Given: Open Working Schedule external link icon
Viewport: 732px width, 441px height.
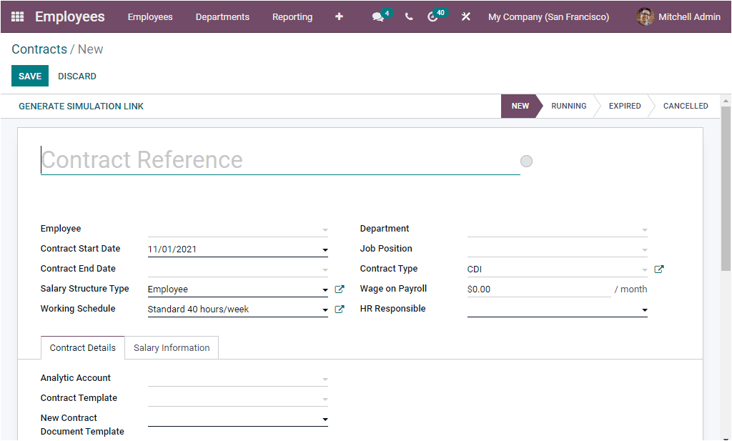Looking at the screenshot, I should tap(339, 309).
